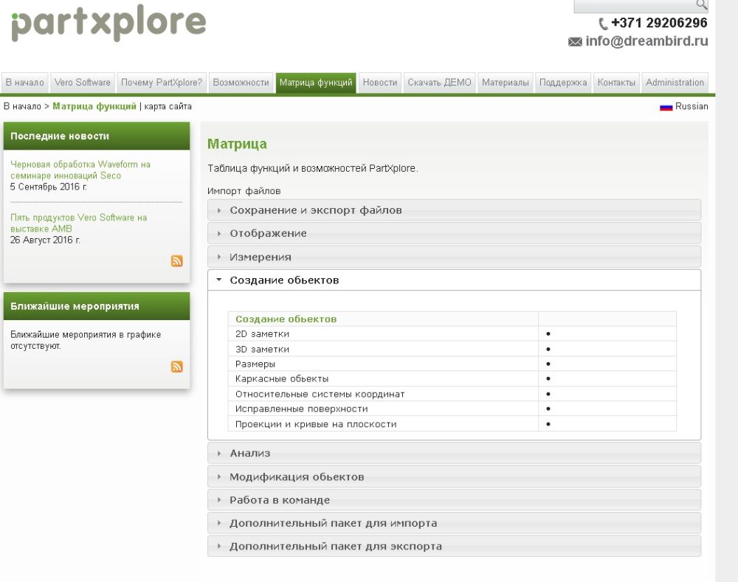Open the Почему PartXplore? tab
This screenshot has height=582, width=738.
pos(162,83)
